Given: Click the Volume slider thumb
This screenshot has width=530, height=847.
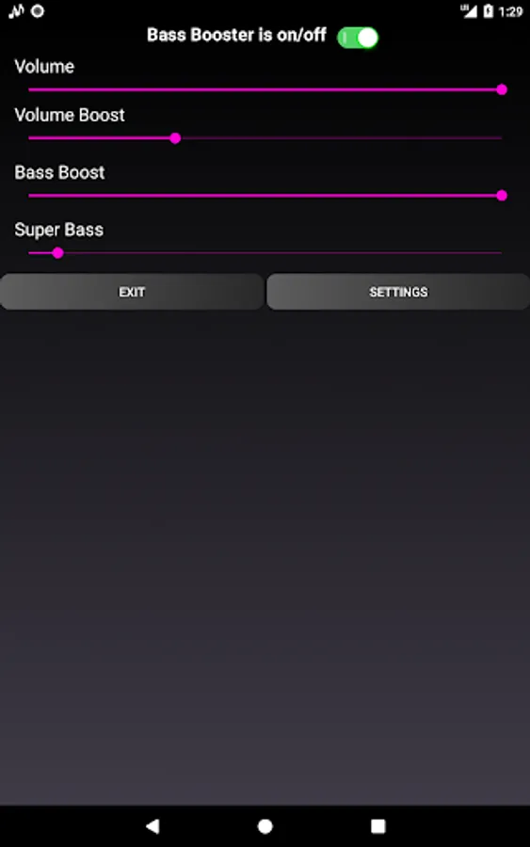Looking at the screenshot, I should click(502, 89).
